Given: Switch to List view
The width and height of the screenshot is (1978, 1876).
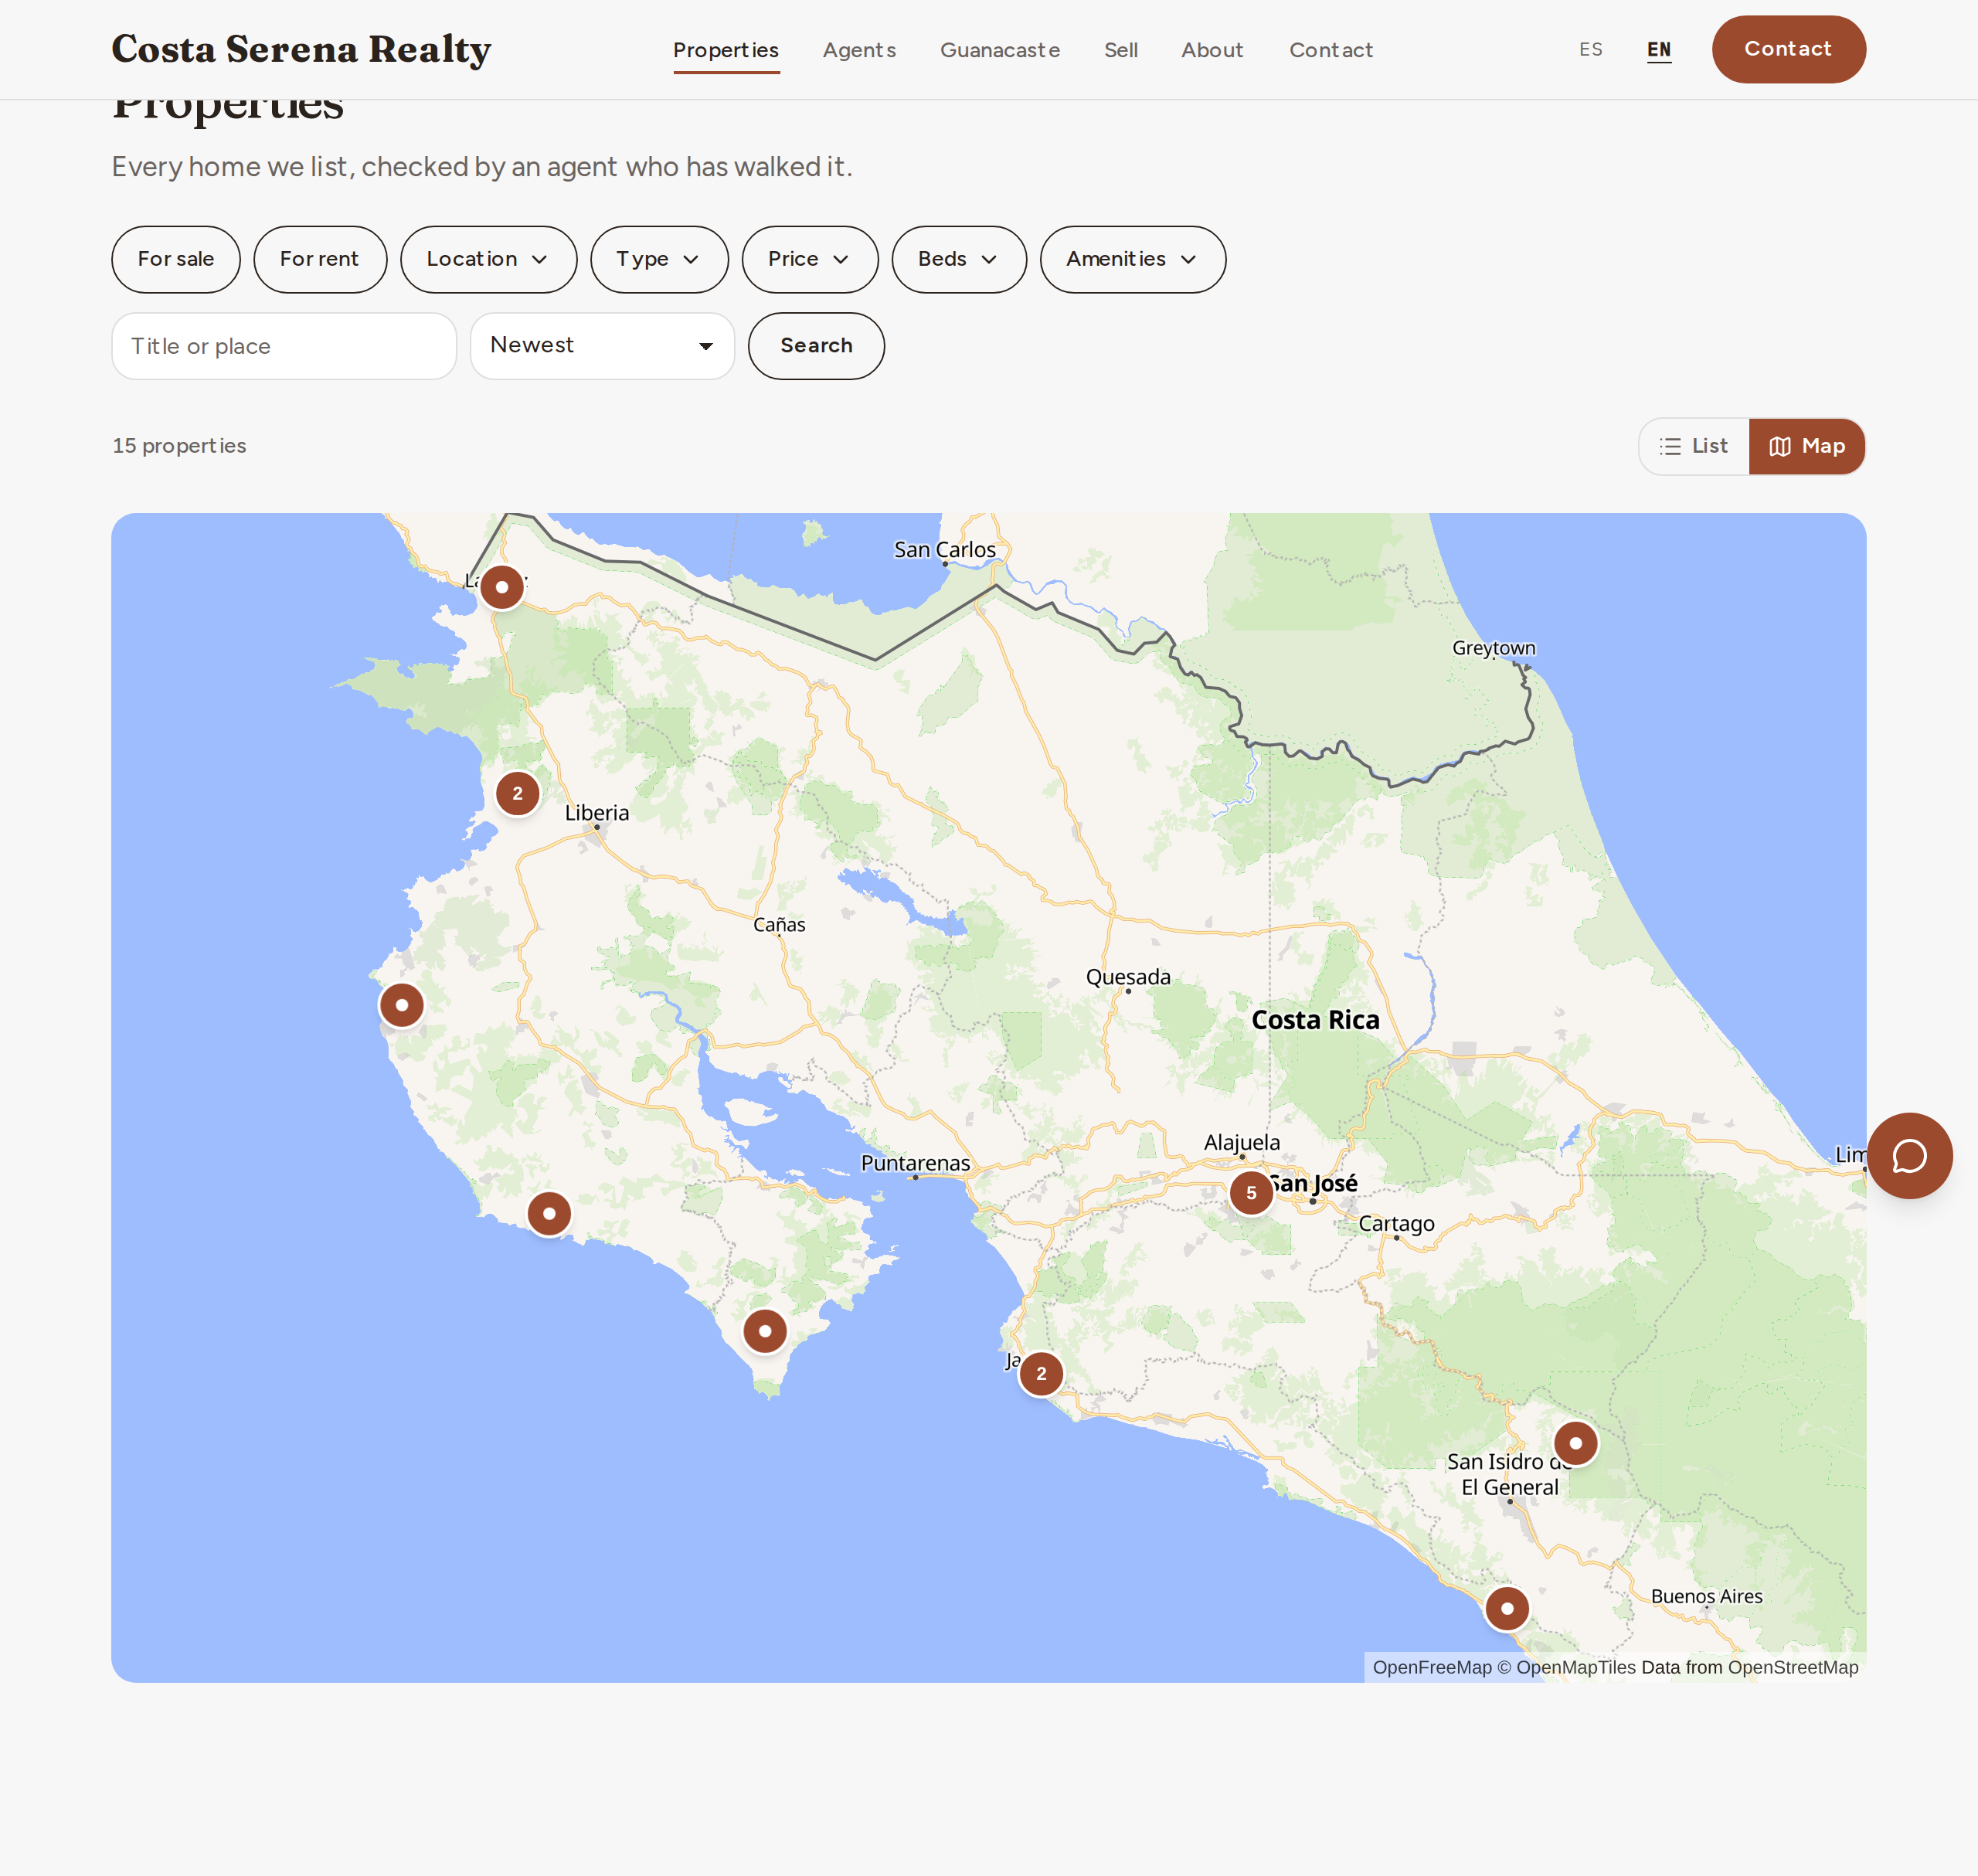Looking at the screenshot, I should tap(1694, 446).
